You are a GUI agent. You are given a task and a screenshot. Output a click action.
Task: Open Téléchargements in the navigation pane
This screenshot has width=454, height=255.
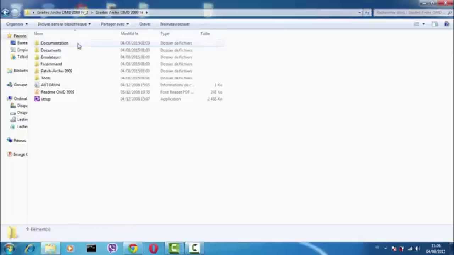pyautogui.click(x=19, y=57)
